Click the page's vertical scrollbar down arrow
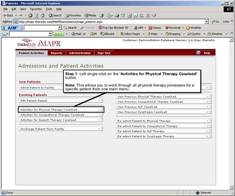The height and width of the screenshot is (196, 235). pyautogui.click(x=231, y=187)
